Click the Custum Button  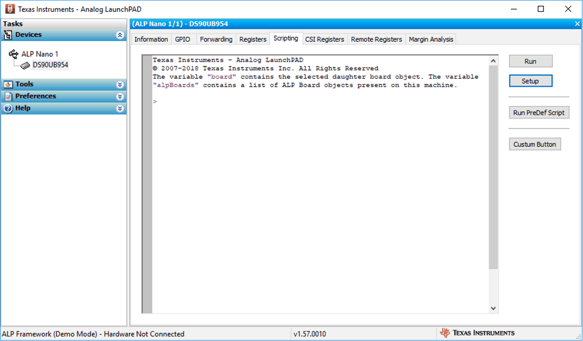tap(534, 144)
